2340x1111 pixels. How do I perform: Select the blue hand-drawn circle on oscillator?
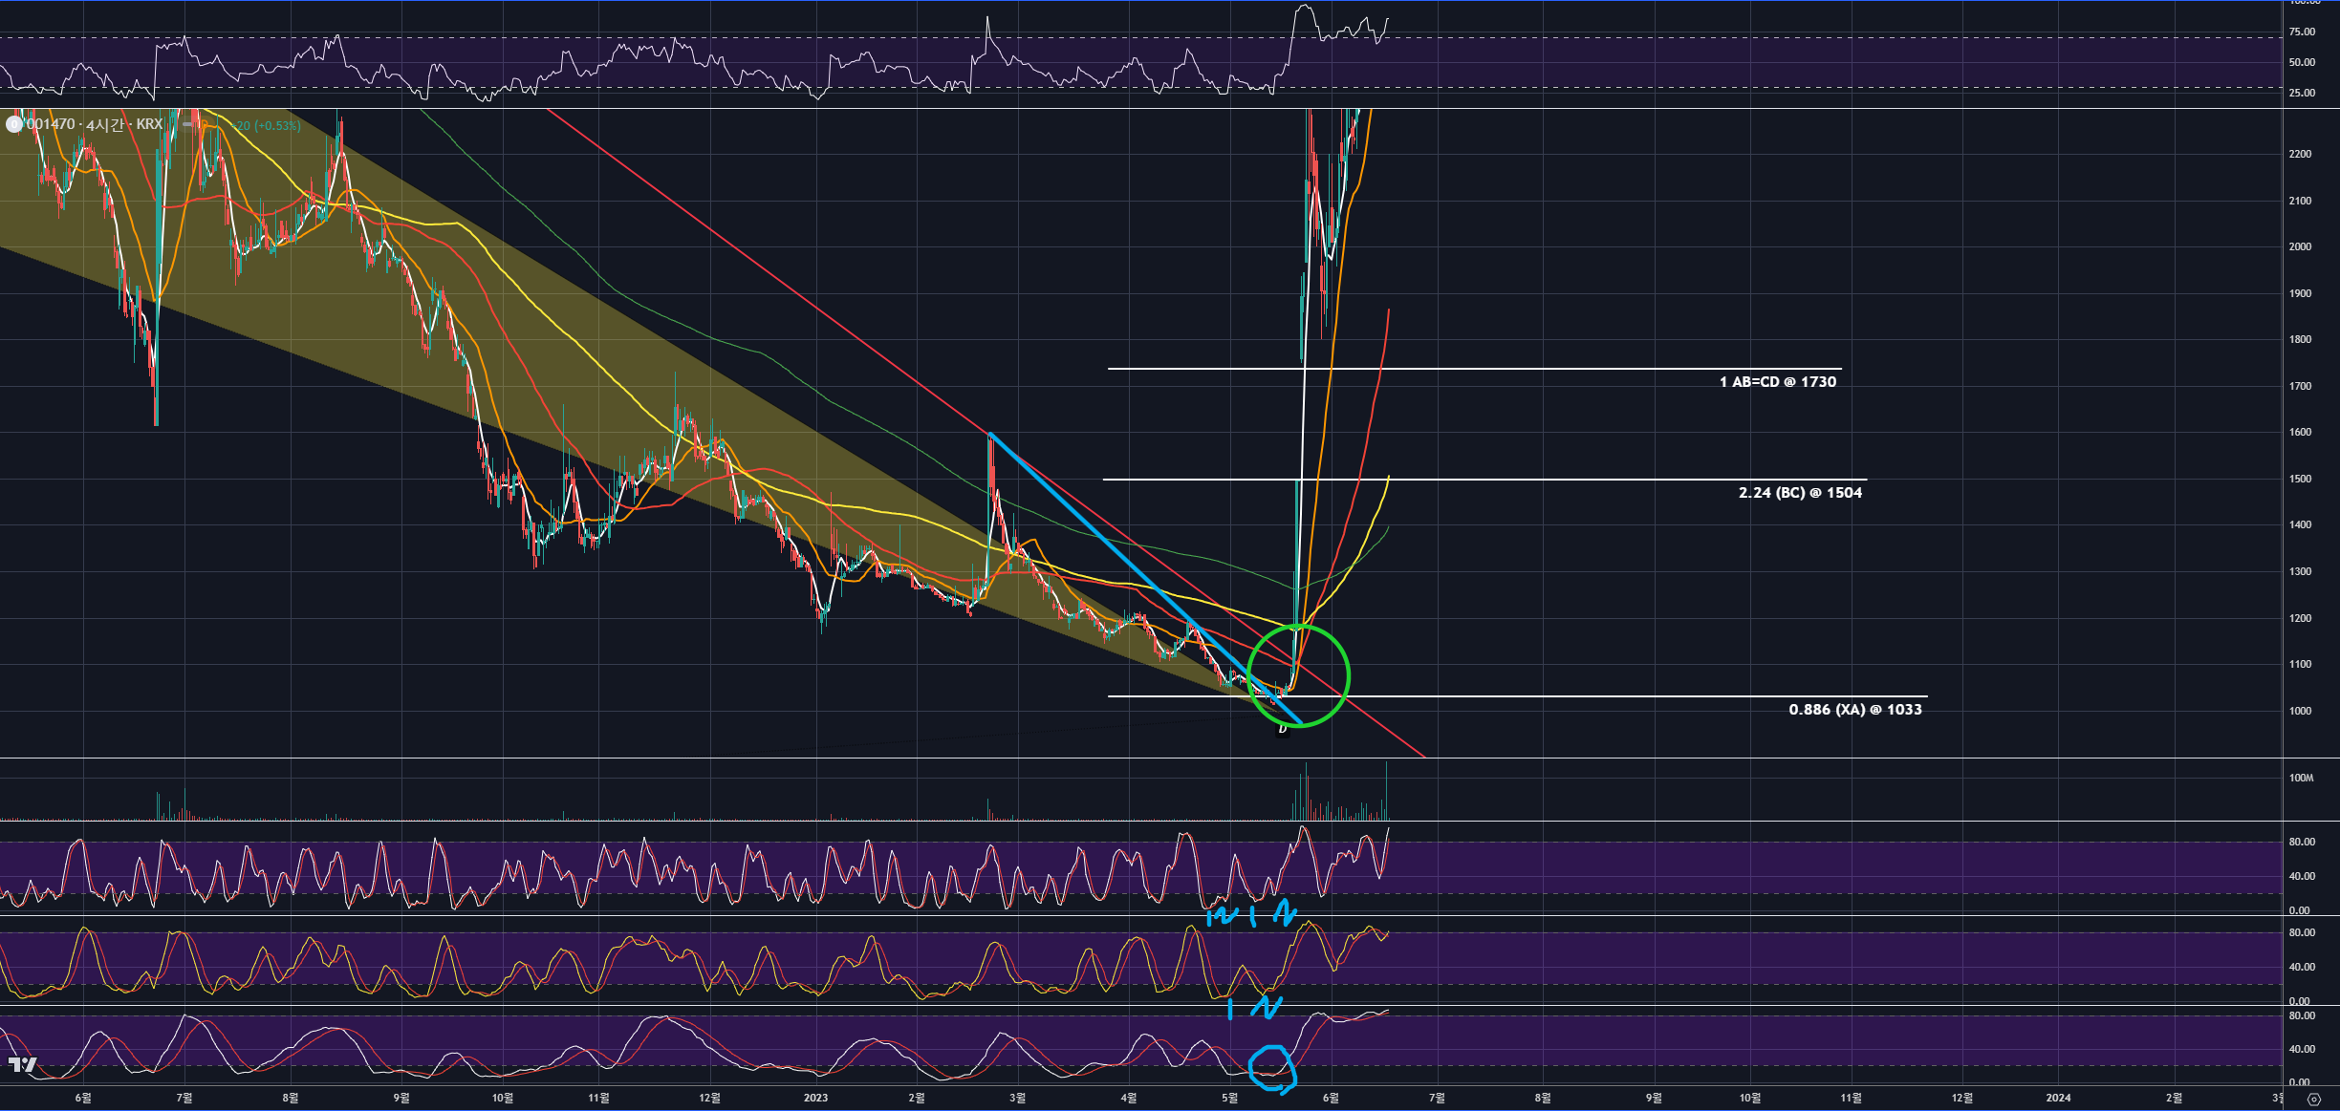1272,1068
